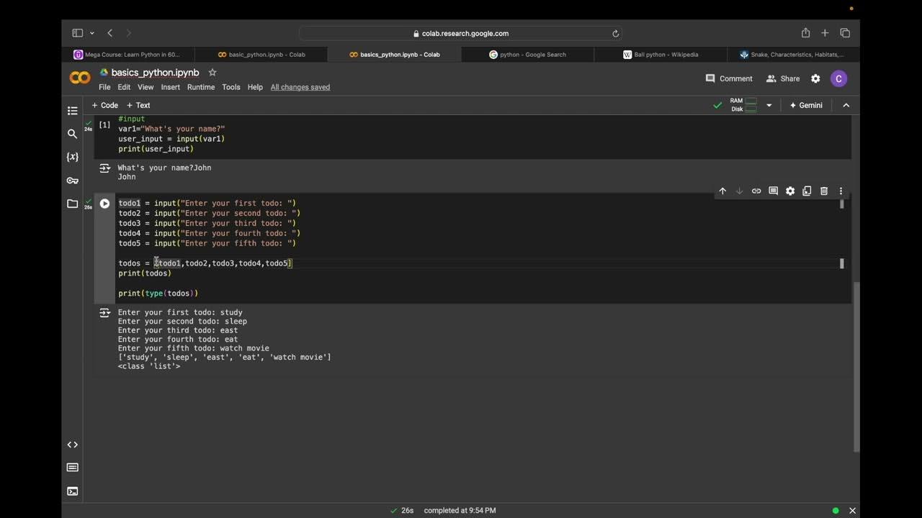
Task: Mirror cell in tab icon
Action: coord(807,191)
